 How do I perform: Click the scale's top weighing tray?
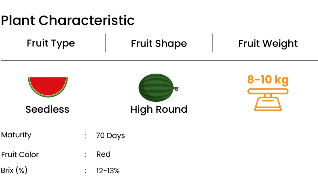(268, 91)
